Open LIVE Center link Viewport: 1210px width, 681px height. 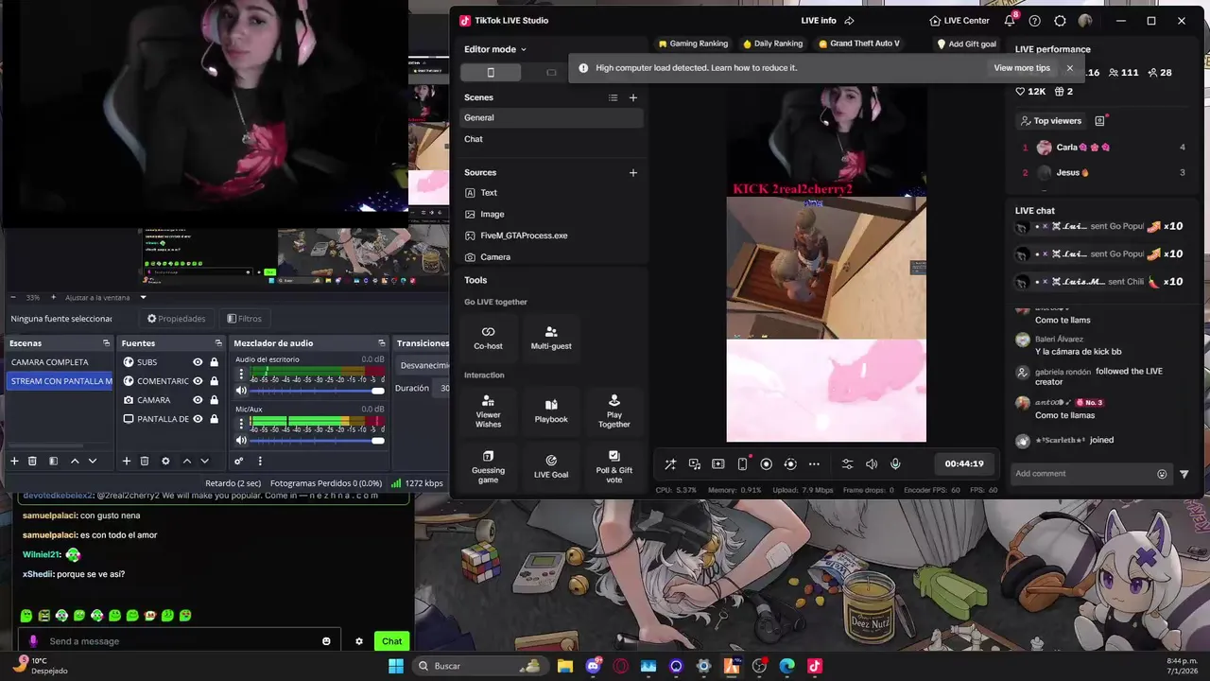[x=959, y=21]
